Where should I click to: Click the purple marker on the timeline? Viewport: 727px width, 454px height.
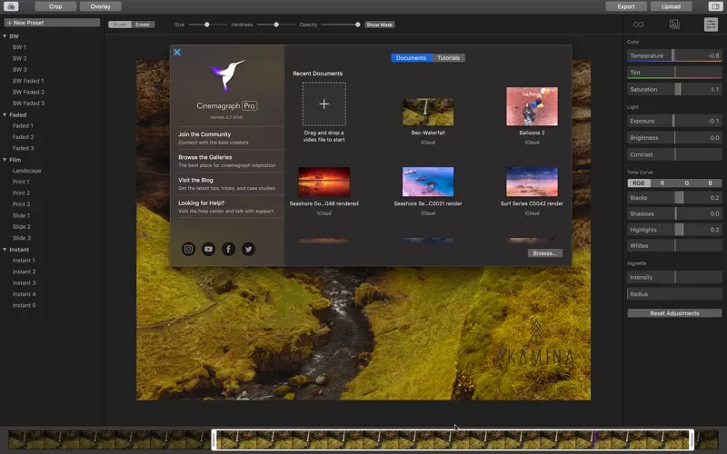click(595, 439)
